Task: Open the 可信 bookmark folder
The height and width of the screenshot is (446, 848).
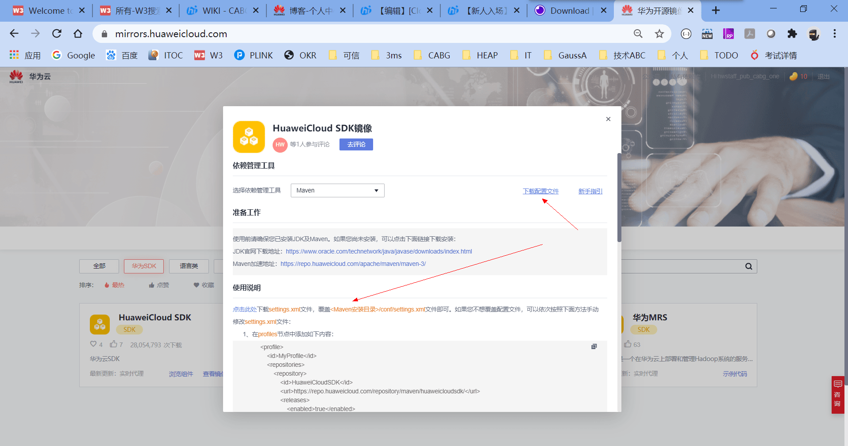Action: coord(344,55)
